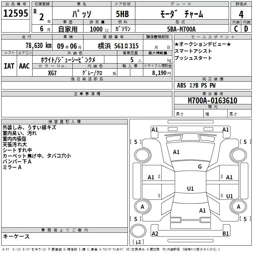Click the door type 5HB
The image size is (253, 253).
point(122,14)
